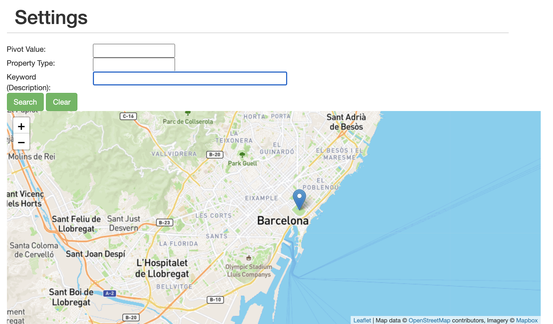
Task: Click the Park Guell tree icon
Action: click(242, 155)
